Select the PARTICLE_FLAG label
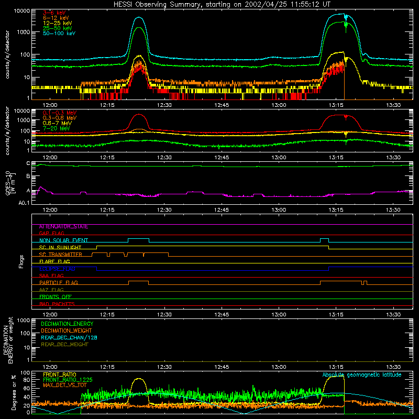The image size is (419, 419). tap(59, 283)
